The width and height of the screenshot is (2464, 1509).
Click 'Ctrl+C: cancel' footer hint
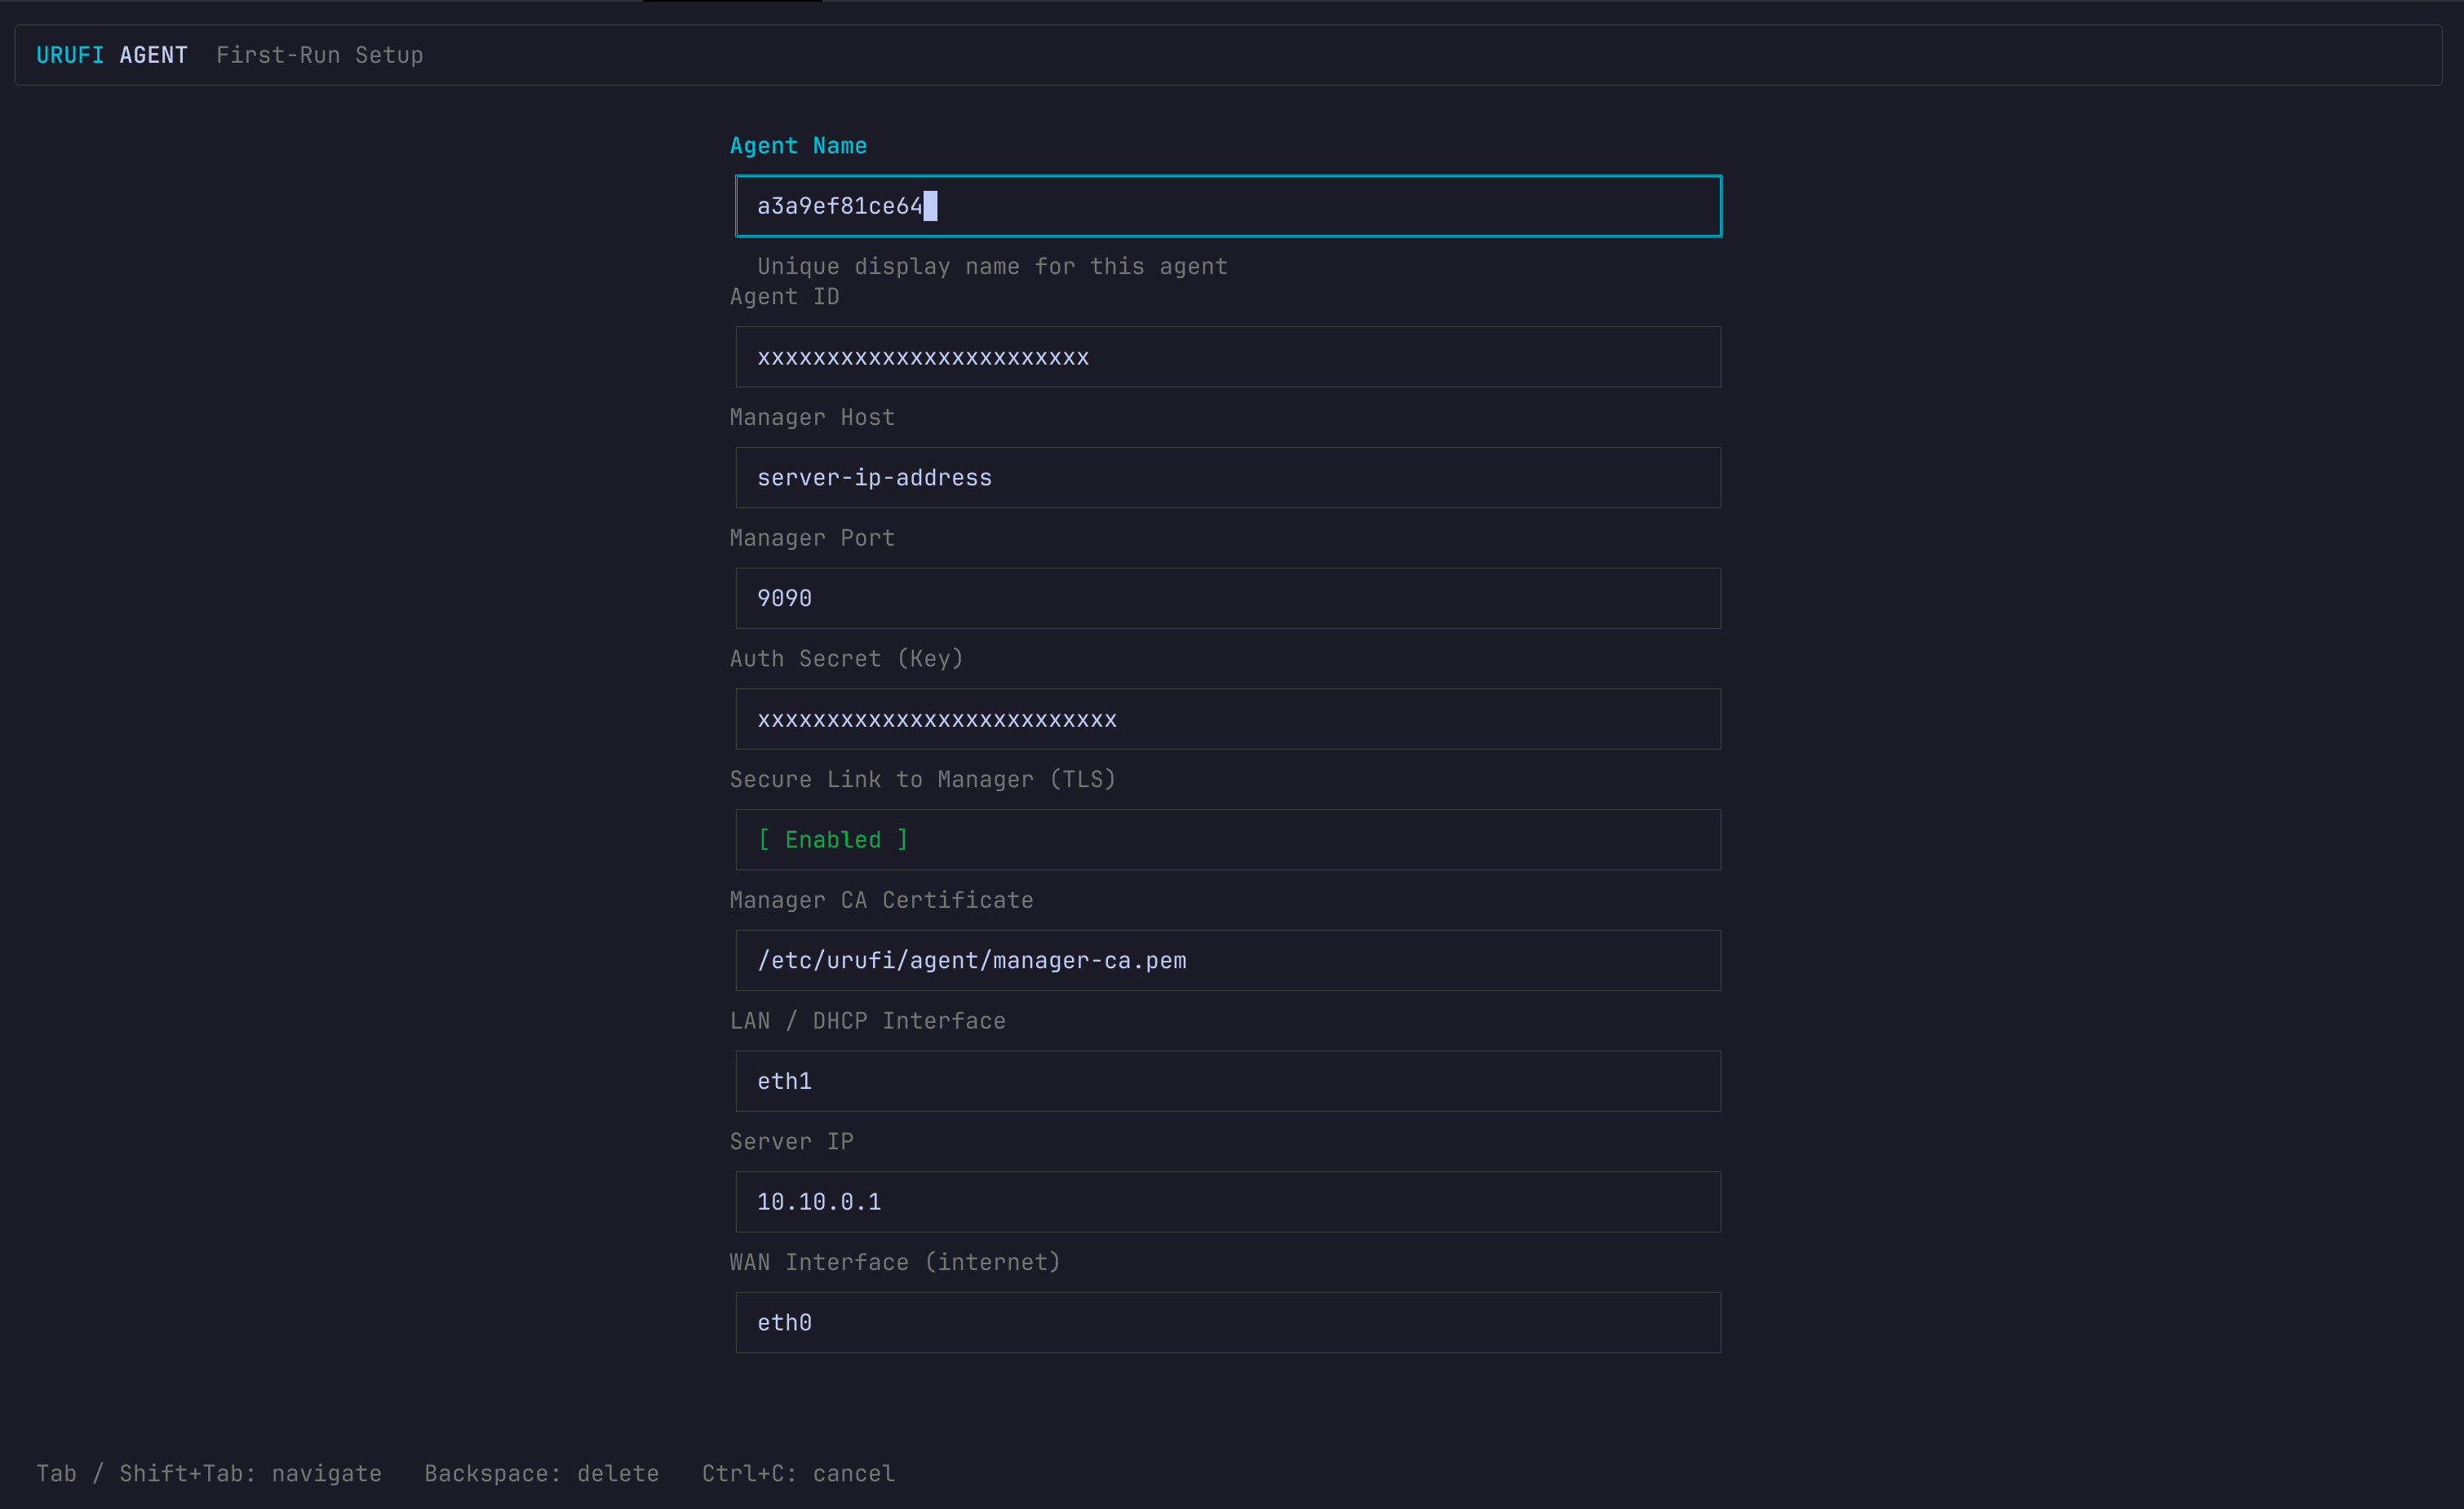(x=798, y=1473)
